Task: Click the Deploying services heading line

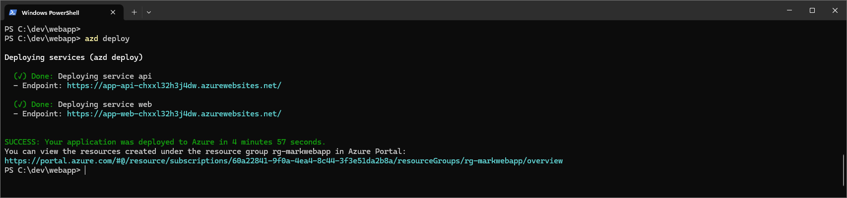Action: 73,57
